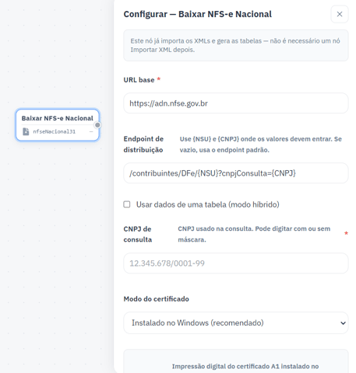Screen dimensions: 356x373
Task: Click the 'URL base' field label
Action: coord(139,80)
